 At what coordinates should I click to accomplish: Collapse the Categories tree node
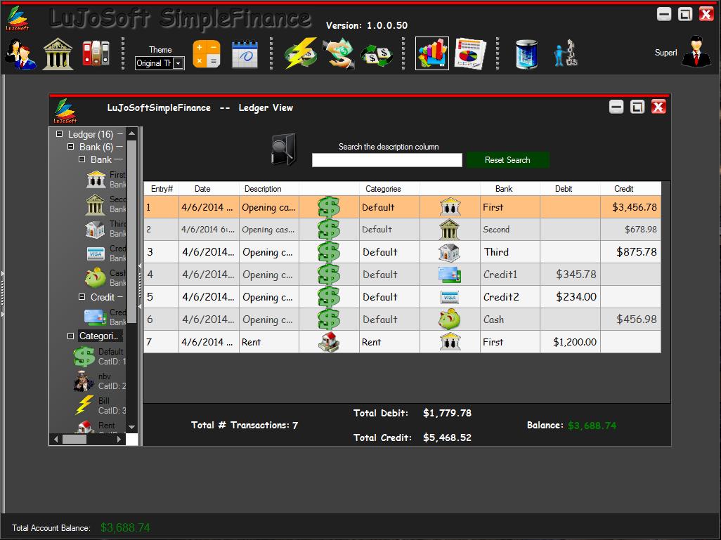(x=70, y=336)
